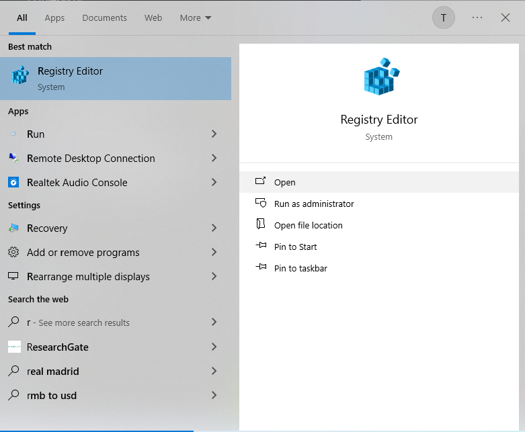The width and height of the screenshot is (525, 432).
Task: Expand the More filter dropdown
Action: (x=195, y=18)
